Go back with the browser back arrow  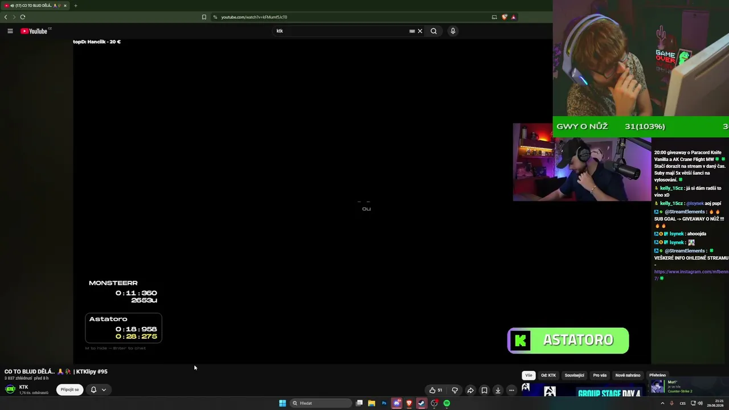click(x=6, y=17)
